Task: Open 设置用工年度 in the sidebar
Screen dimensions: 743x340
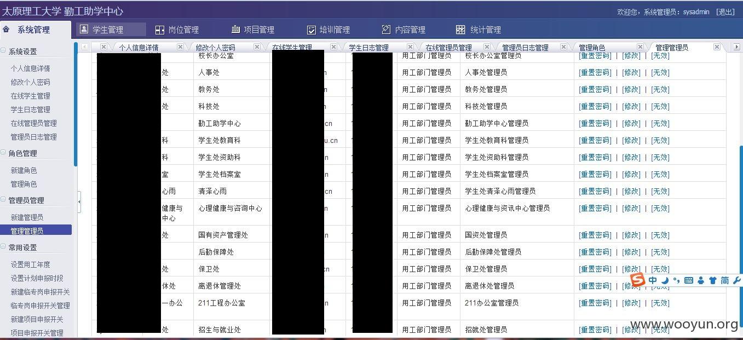Action: pyautogui.click(x=30, y=264)
